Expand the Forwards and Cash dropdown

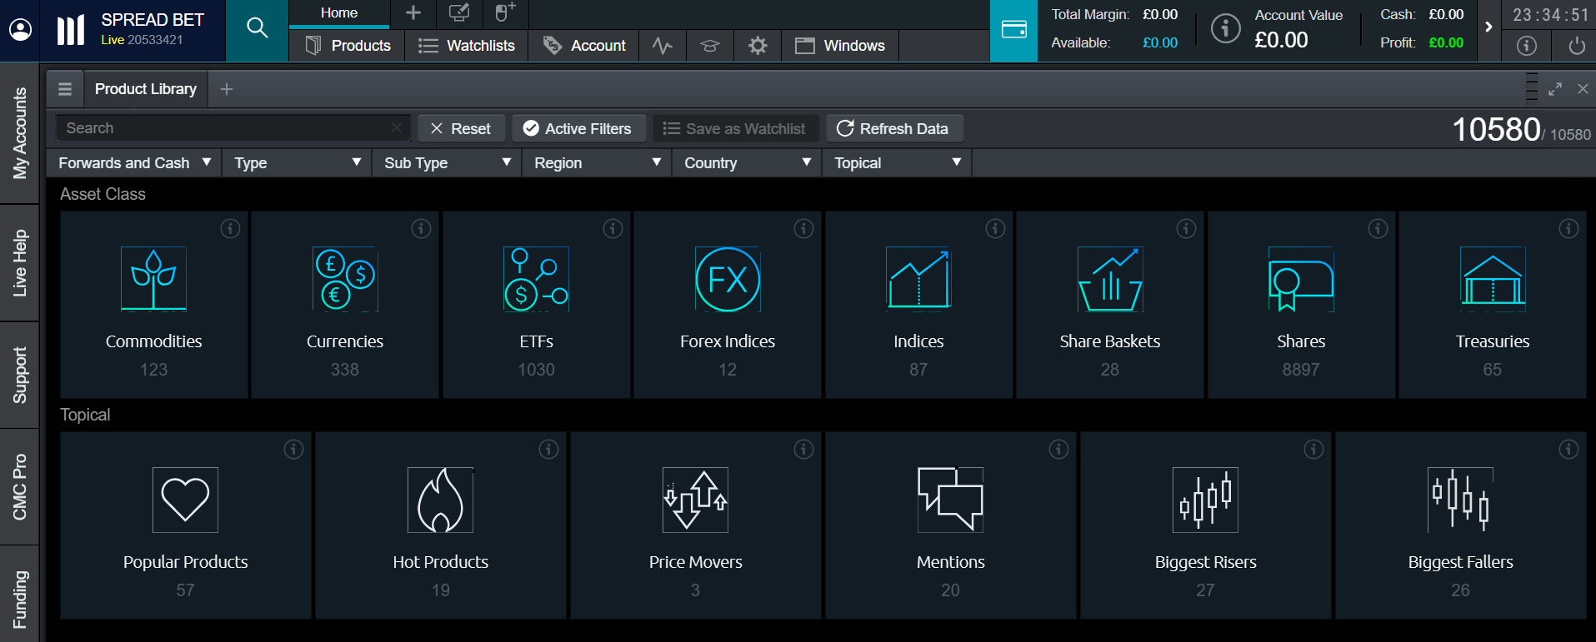pos(134,163)
